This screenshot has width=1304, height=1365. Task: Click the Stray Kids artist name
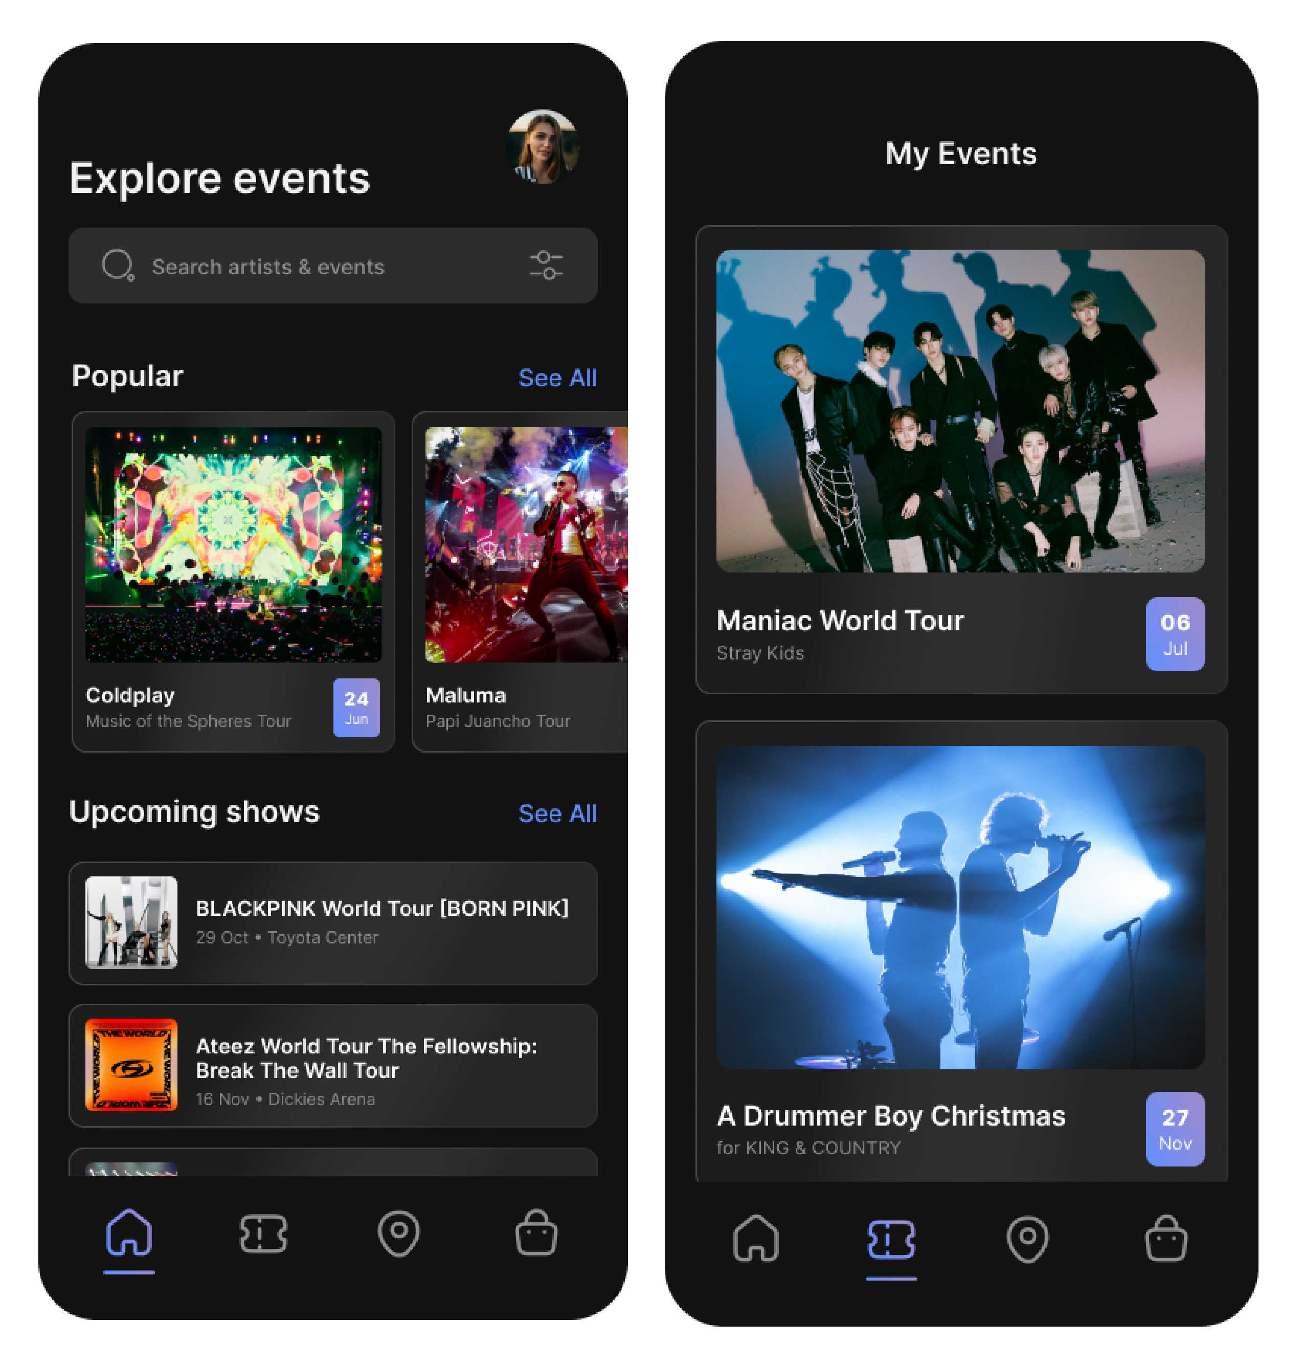click(760, 653)
